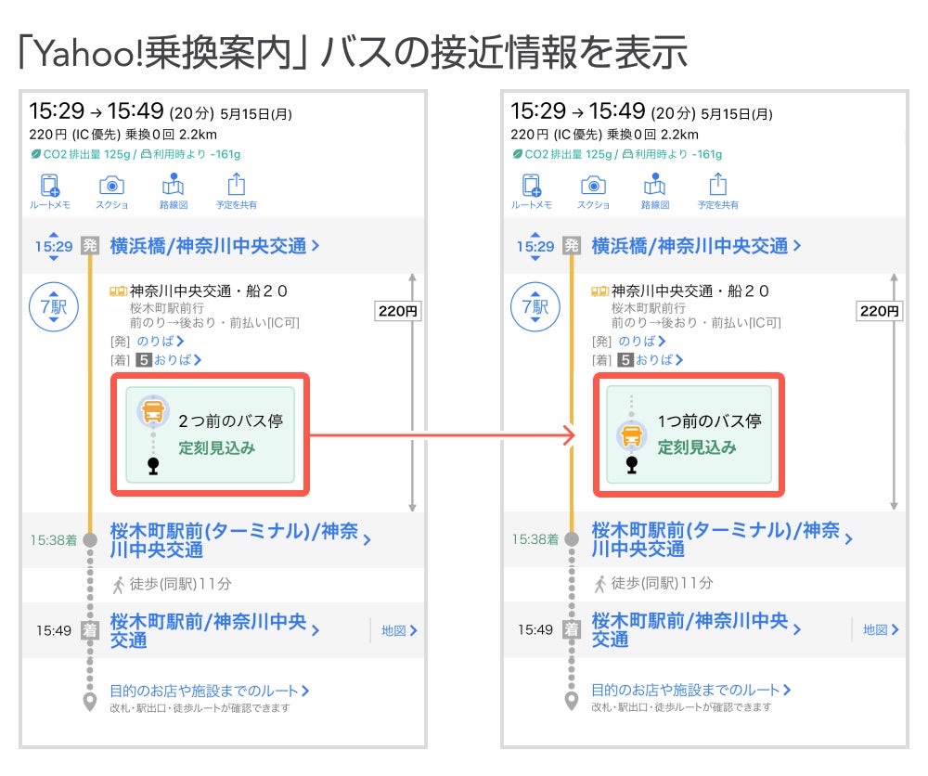
Task: Click 発 departure badge in right screenshot
Action: 572,245
